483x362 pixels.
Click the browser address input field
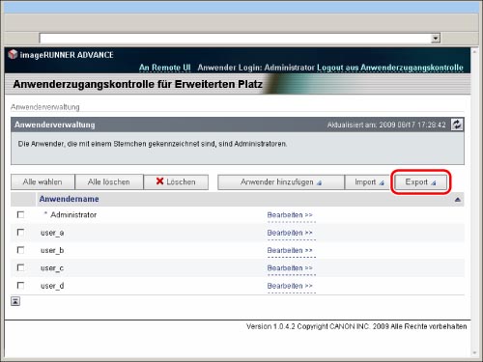(235, 39)
